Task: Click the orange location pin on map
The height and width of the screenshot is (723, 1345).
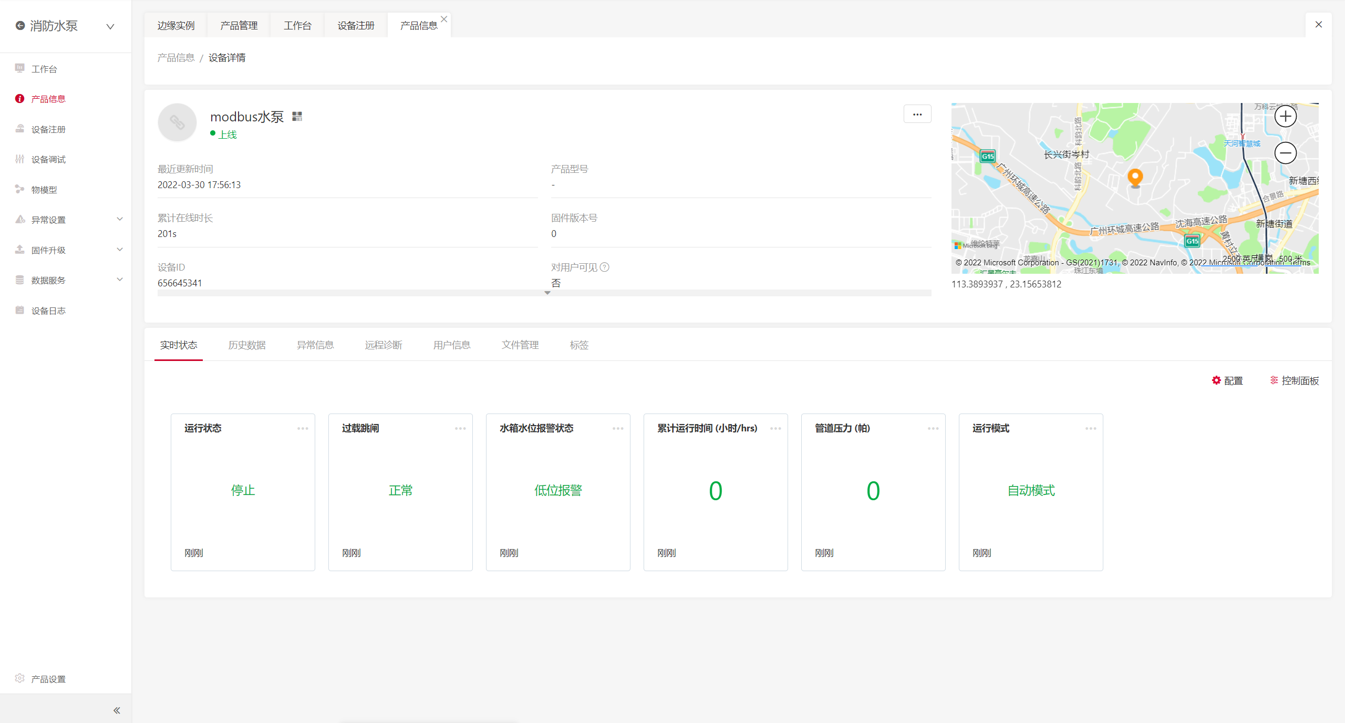Action: point(1135,177)
